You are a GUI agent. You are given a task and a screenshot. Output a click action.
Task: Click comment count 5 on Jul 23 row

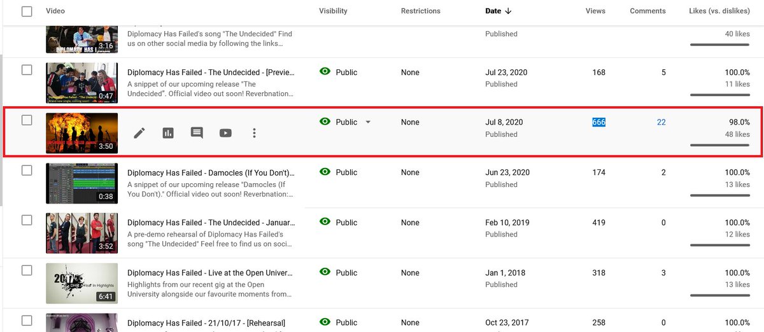click(663, 73)
